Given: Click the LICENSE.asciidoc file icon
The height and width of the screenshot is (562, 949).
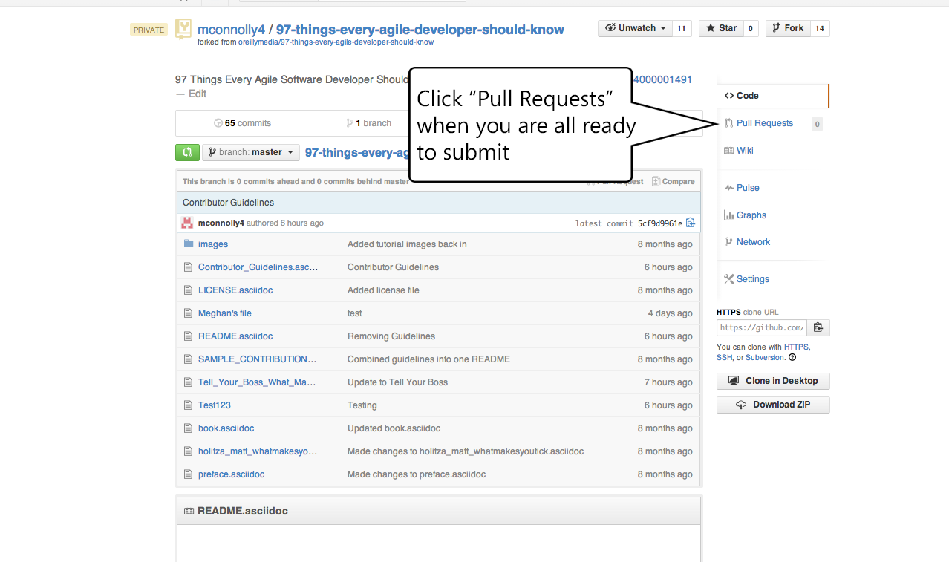Looking at the screenshot, I should coord(189,290).
